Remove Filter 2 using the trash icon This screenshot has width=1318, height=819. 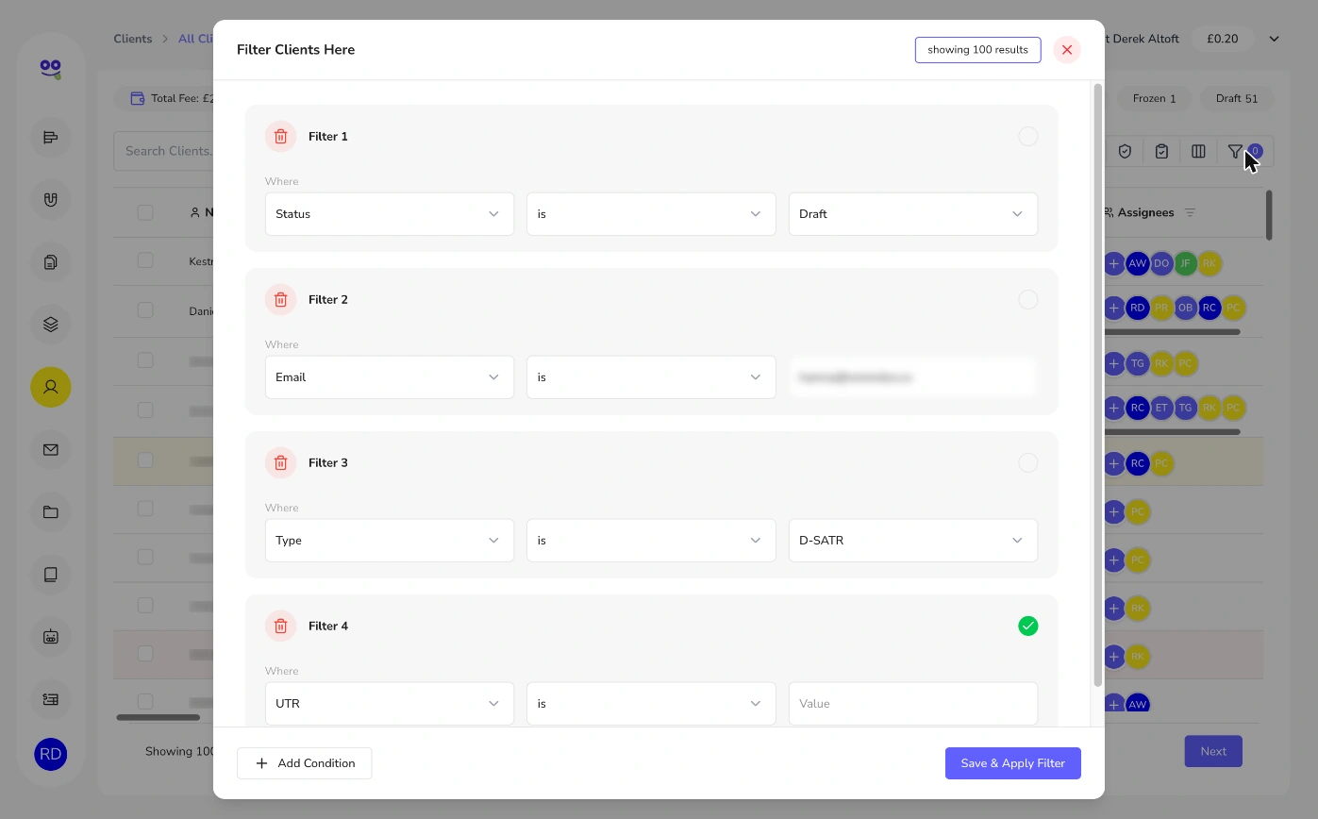point(280,300)
